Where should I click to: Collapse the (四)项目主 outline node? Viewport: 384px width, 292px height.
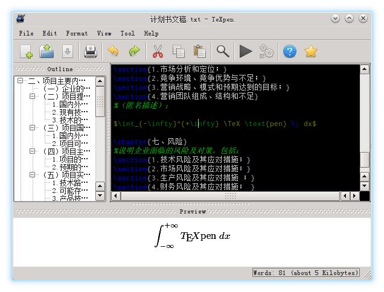point(32,151)
